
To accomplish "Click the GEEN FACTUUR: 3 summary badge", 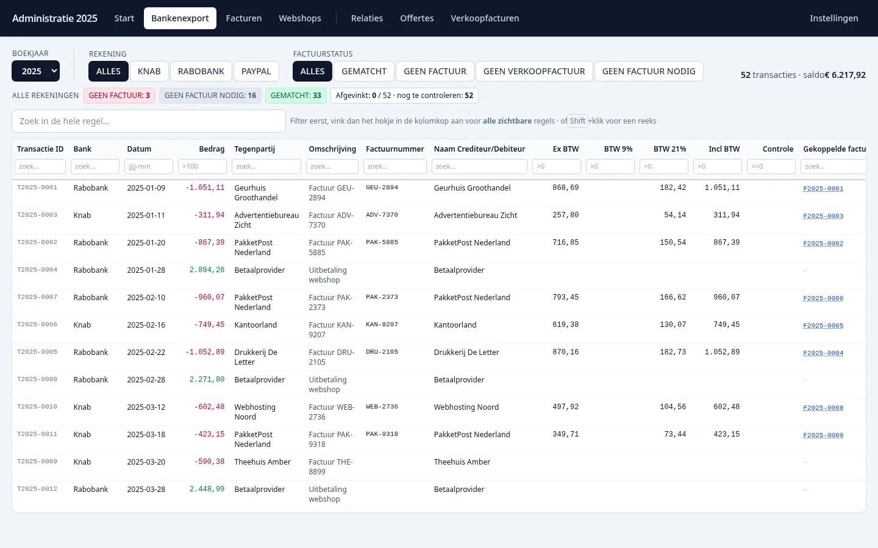I will [120, 96].
